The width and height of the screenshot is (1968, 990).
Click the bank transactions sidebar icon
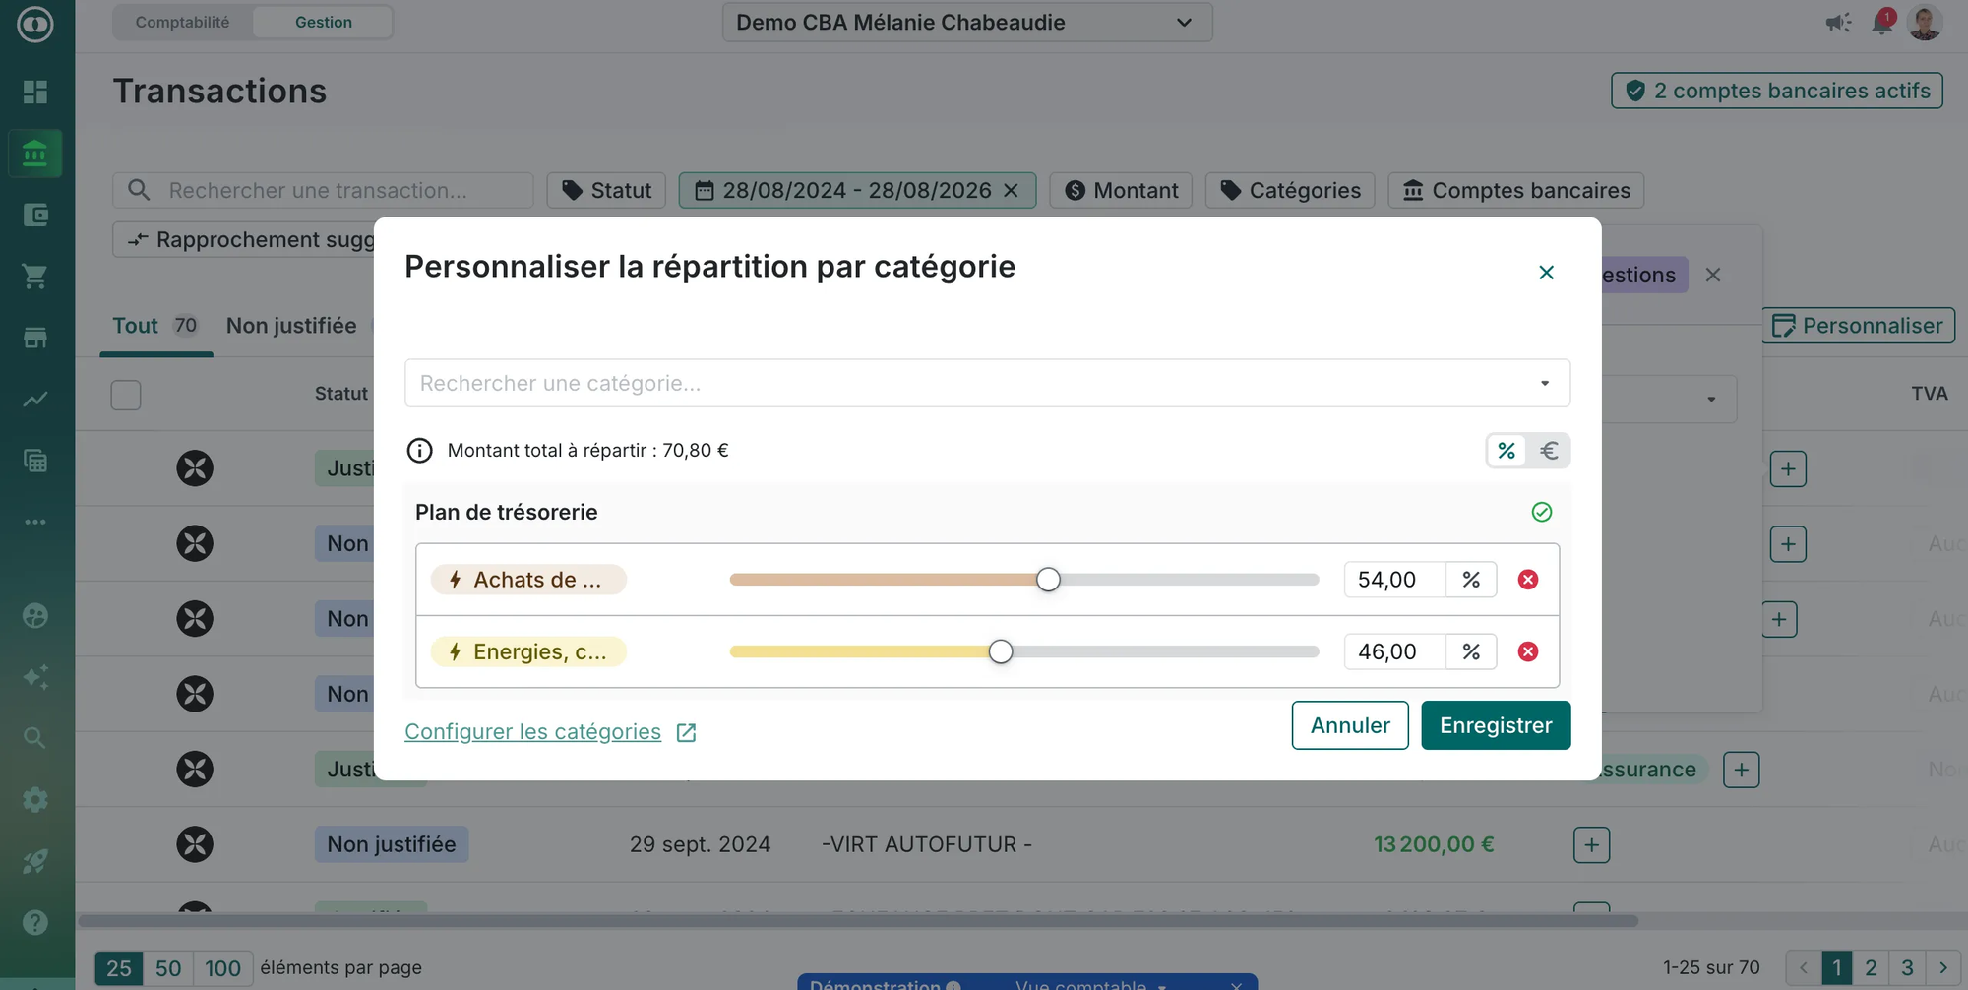pos(35,154)
